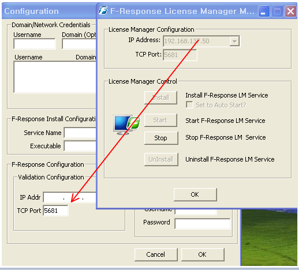This screenshot has width=299, height=270.
Task: Focus the Password field in Configuration window
Action: tap(203, 223)
